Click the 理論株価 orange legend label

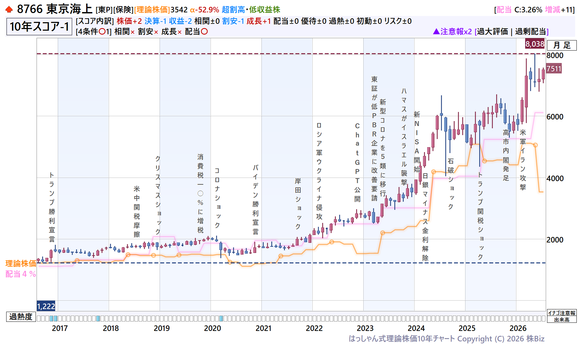tap(21, 263)
